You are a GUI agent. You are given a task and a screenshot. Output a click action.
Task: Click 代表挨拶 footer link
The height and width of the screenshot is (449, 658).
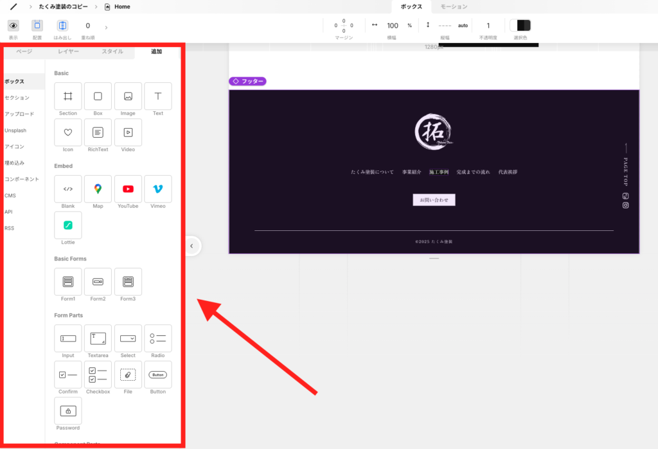coord(508,172)
